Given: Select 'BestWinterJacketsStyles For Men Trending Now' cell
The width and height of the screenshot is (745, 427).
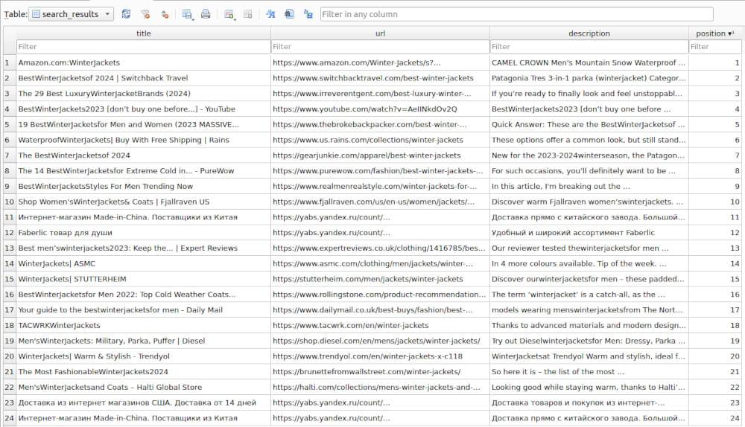Looking at the screenshot, I should [x=144, y=186].
